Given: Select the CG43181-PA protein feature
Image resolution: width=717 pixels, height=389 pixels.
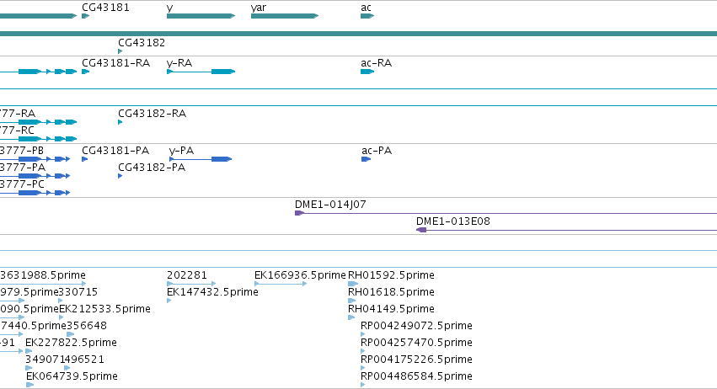Looking at the screenshot, I should (84, 159).
